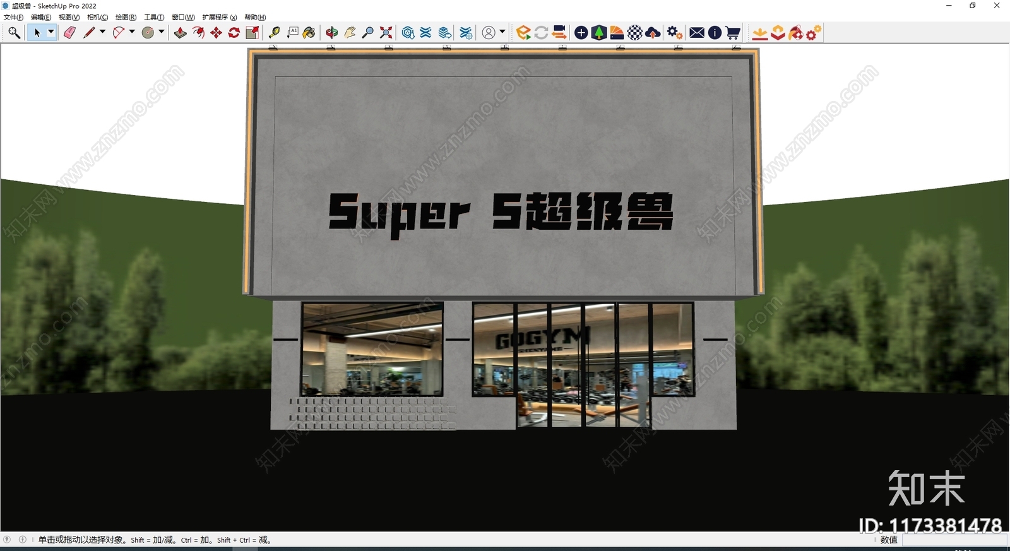Expand the Circle tool dropdown arrow
This screenshot has width=1010, height=551.
pyautogui.click(x=162, y=32)
